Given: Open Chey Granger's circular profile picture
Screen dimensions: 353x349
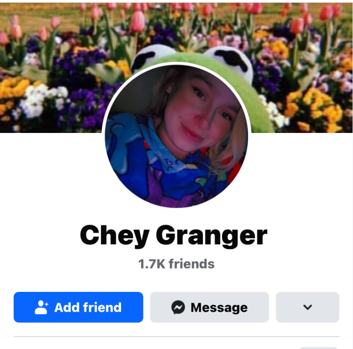Looking at the screenshot, I should 176,136.
